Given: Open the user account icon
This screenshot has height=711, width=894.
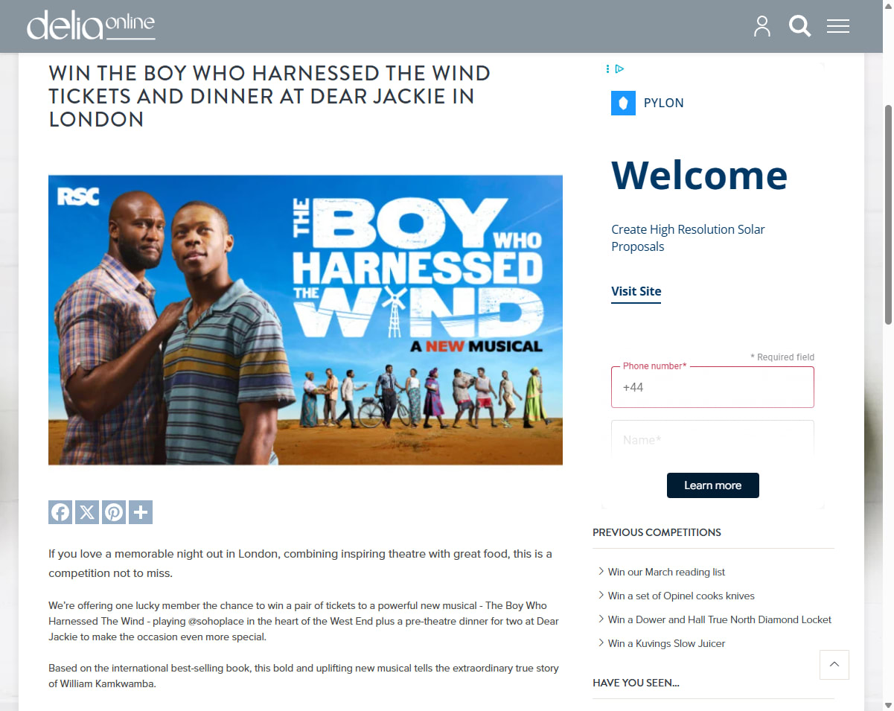Looking at the screenshot, I should coord(762,26).
